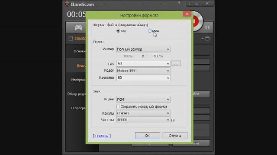
Task: Open the Помощь help link
Action: 102,136
